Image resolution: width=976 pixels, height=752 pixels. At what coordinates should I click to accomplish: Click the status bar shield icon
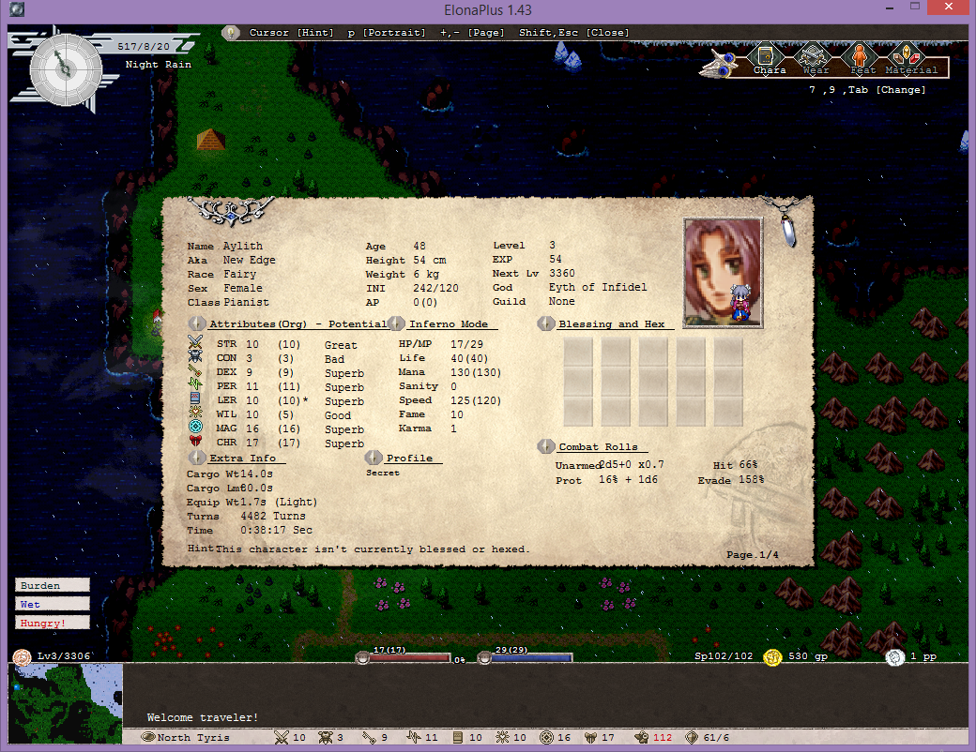(x=692, y=737)
